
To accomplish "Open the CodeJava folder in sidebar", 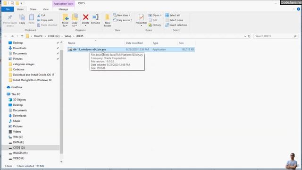I will tap(18, 69).
